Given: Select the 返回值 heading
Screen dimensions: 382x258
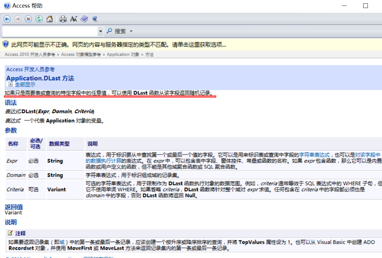Looking at the screenshot, I should tap(14, 207).
